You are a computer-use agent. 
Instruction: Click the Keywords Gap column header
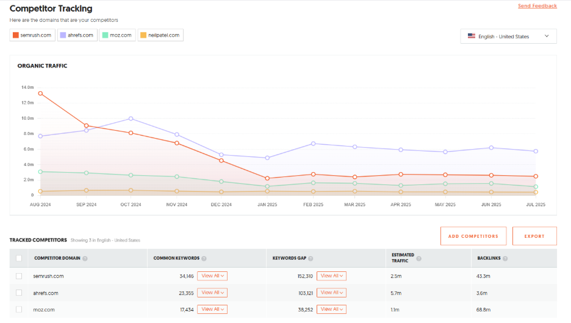pos(289,258)
